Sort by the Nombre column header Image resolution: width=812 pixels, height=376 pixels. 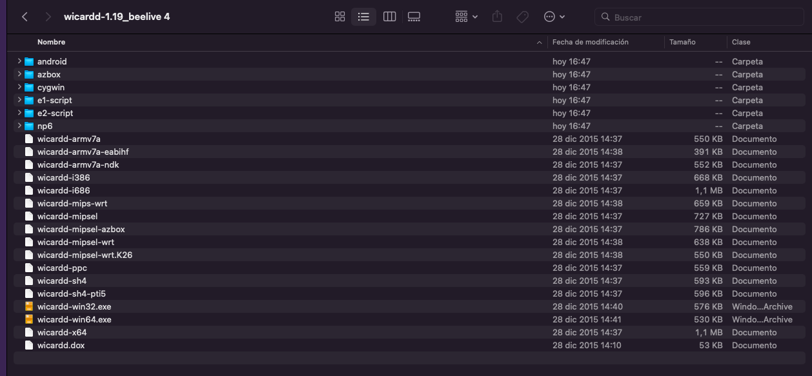pos(52,42)
